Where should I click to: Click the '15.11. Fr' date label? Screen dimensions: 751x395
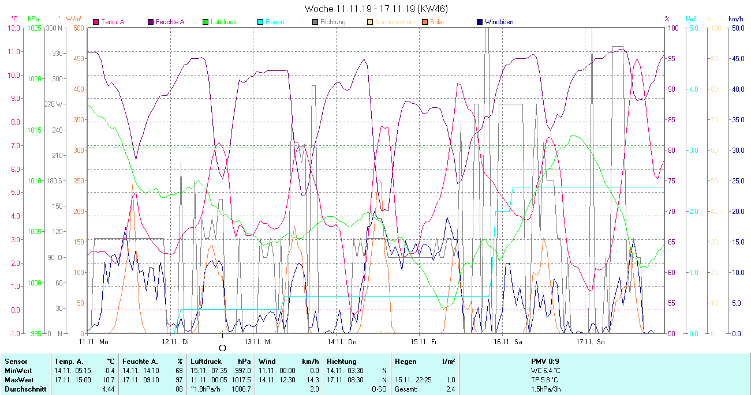tap(424, 341)
